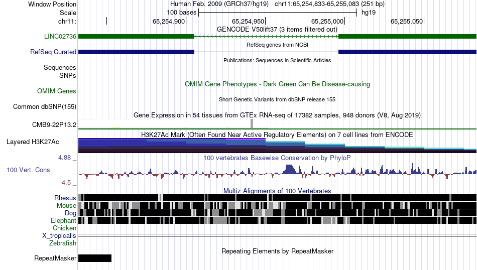Click the LINC02736 track label
This screenshot has height=270, width=477.
pyautogui.click(x=60, y=37)
